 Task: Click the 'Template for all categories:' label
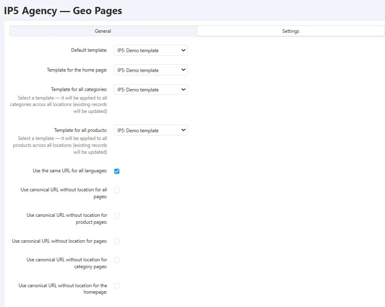(x=79, y=89)
